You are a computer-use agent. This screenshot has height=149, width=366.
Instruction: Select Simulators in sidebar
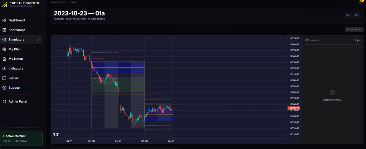coord(22,40)
